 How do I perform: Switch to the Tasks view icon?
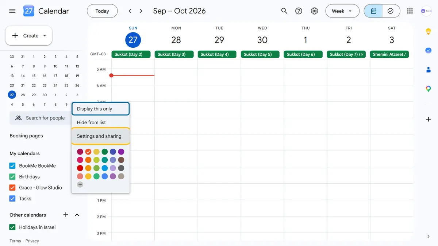click(x=391, y=11)
